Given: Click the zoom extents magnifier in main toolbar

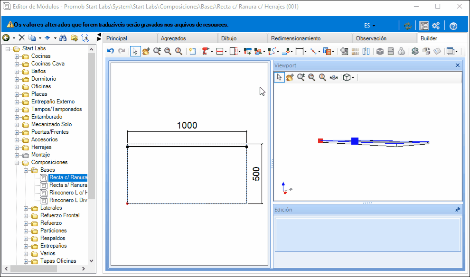Looking at the screenshot, I should pyautogui.click(x=179, y=51).
